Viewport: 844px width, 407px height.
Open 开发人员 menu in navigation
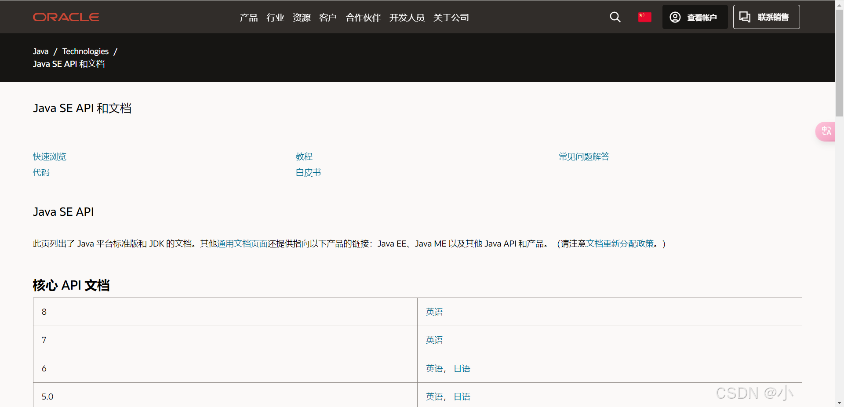point(407,18)
